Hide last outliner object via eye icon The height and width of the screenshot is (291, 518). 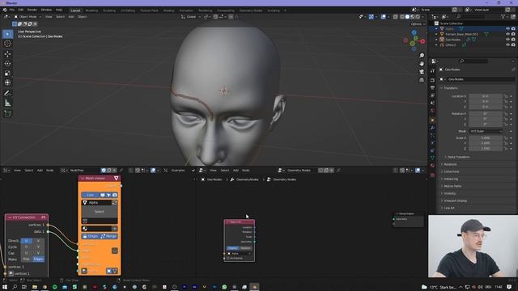(x=507, y=44)
